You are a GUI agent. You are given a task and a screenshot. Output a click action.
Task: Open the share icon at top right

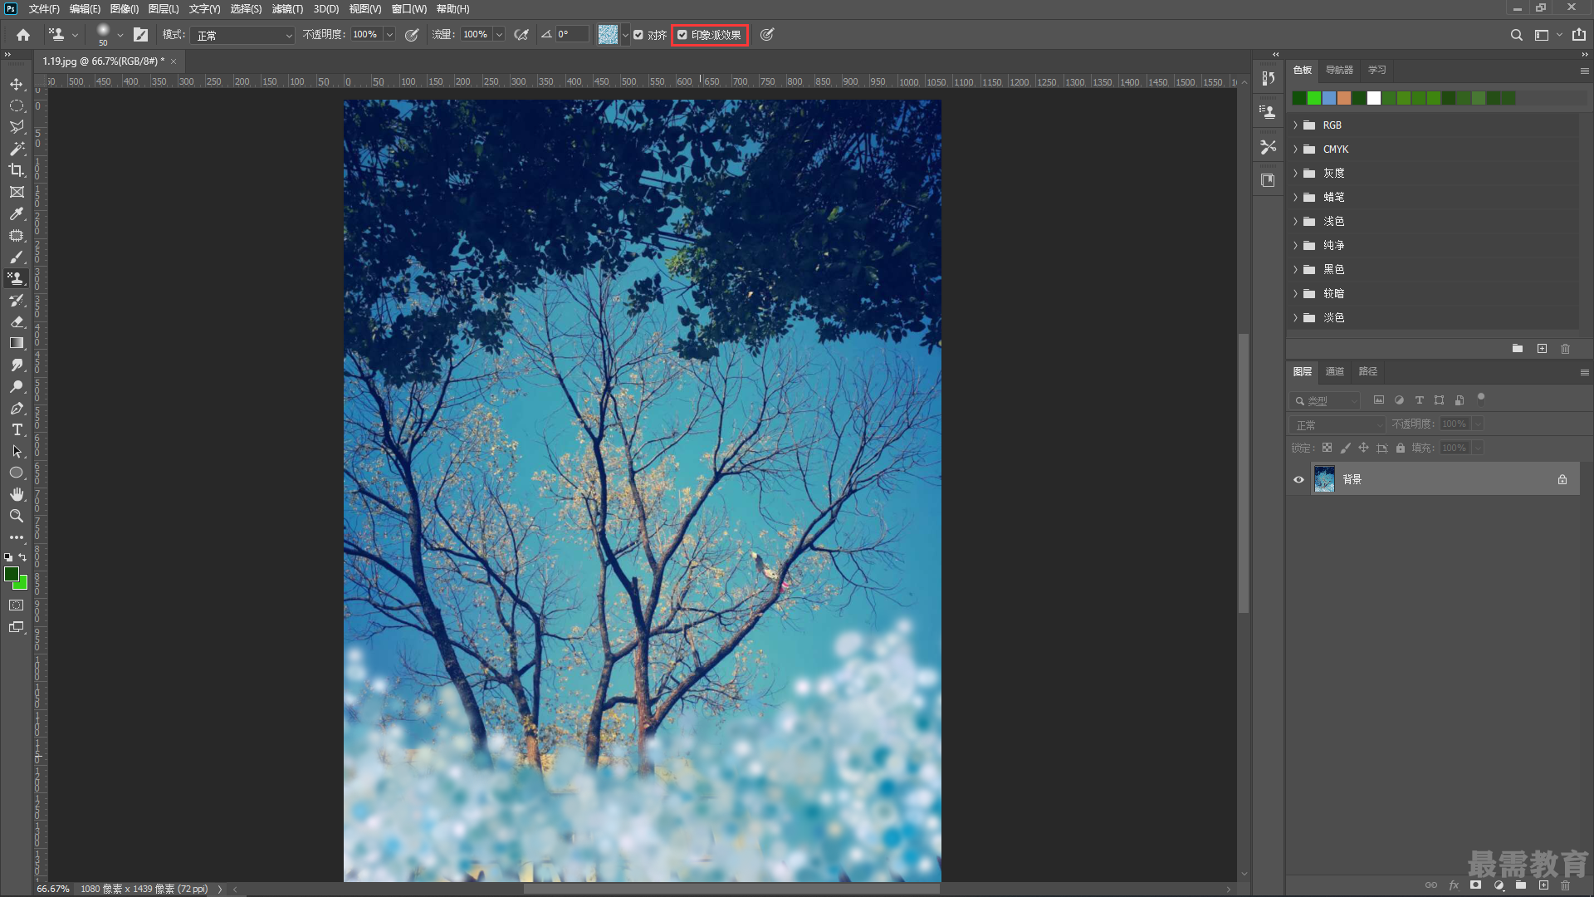click(1579, 35)
